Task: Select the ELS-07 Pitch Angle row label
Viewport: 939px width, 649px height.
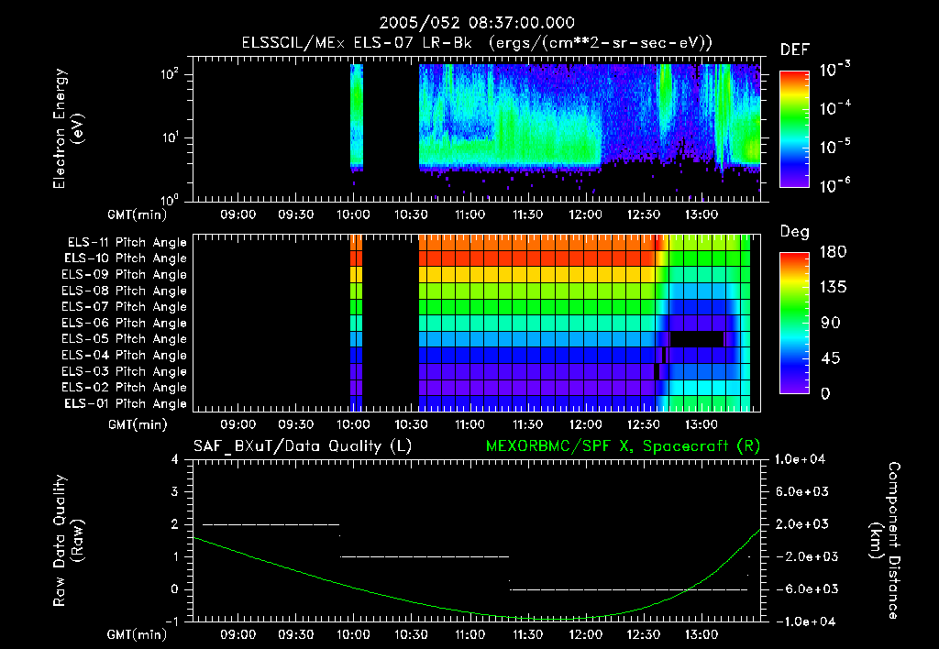Action: click(x=125, y=306)
